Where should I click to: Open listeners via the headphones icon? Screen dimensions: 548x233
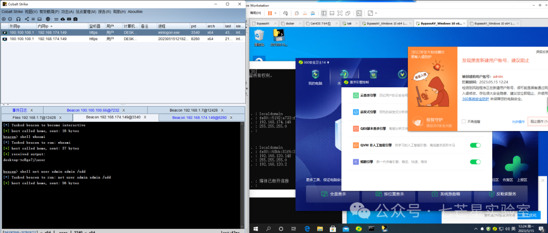click(x=19, y=19)
